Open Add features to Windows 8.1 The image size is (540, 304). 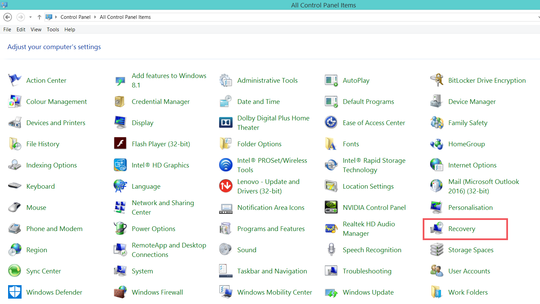pos(169,80)
